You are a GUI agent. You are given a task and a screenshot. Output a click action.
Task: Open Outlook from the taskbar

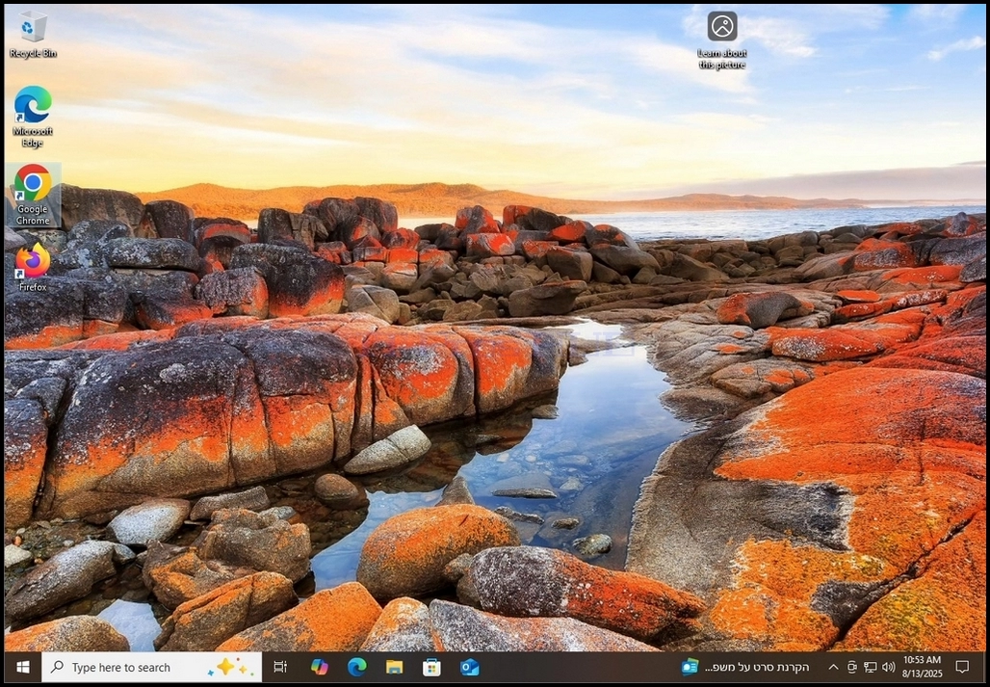(x=470, y=667)
